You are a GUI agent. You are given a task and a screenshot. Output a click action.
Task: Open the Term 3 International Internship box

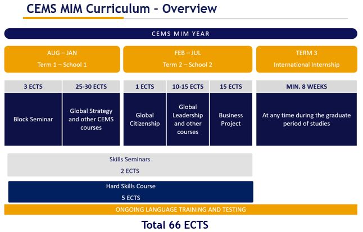coord(306,59)
